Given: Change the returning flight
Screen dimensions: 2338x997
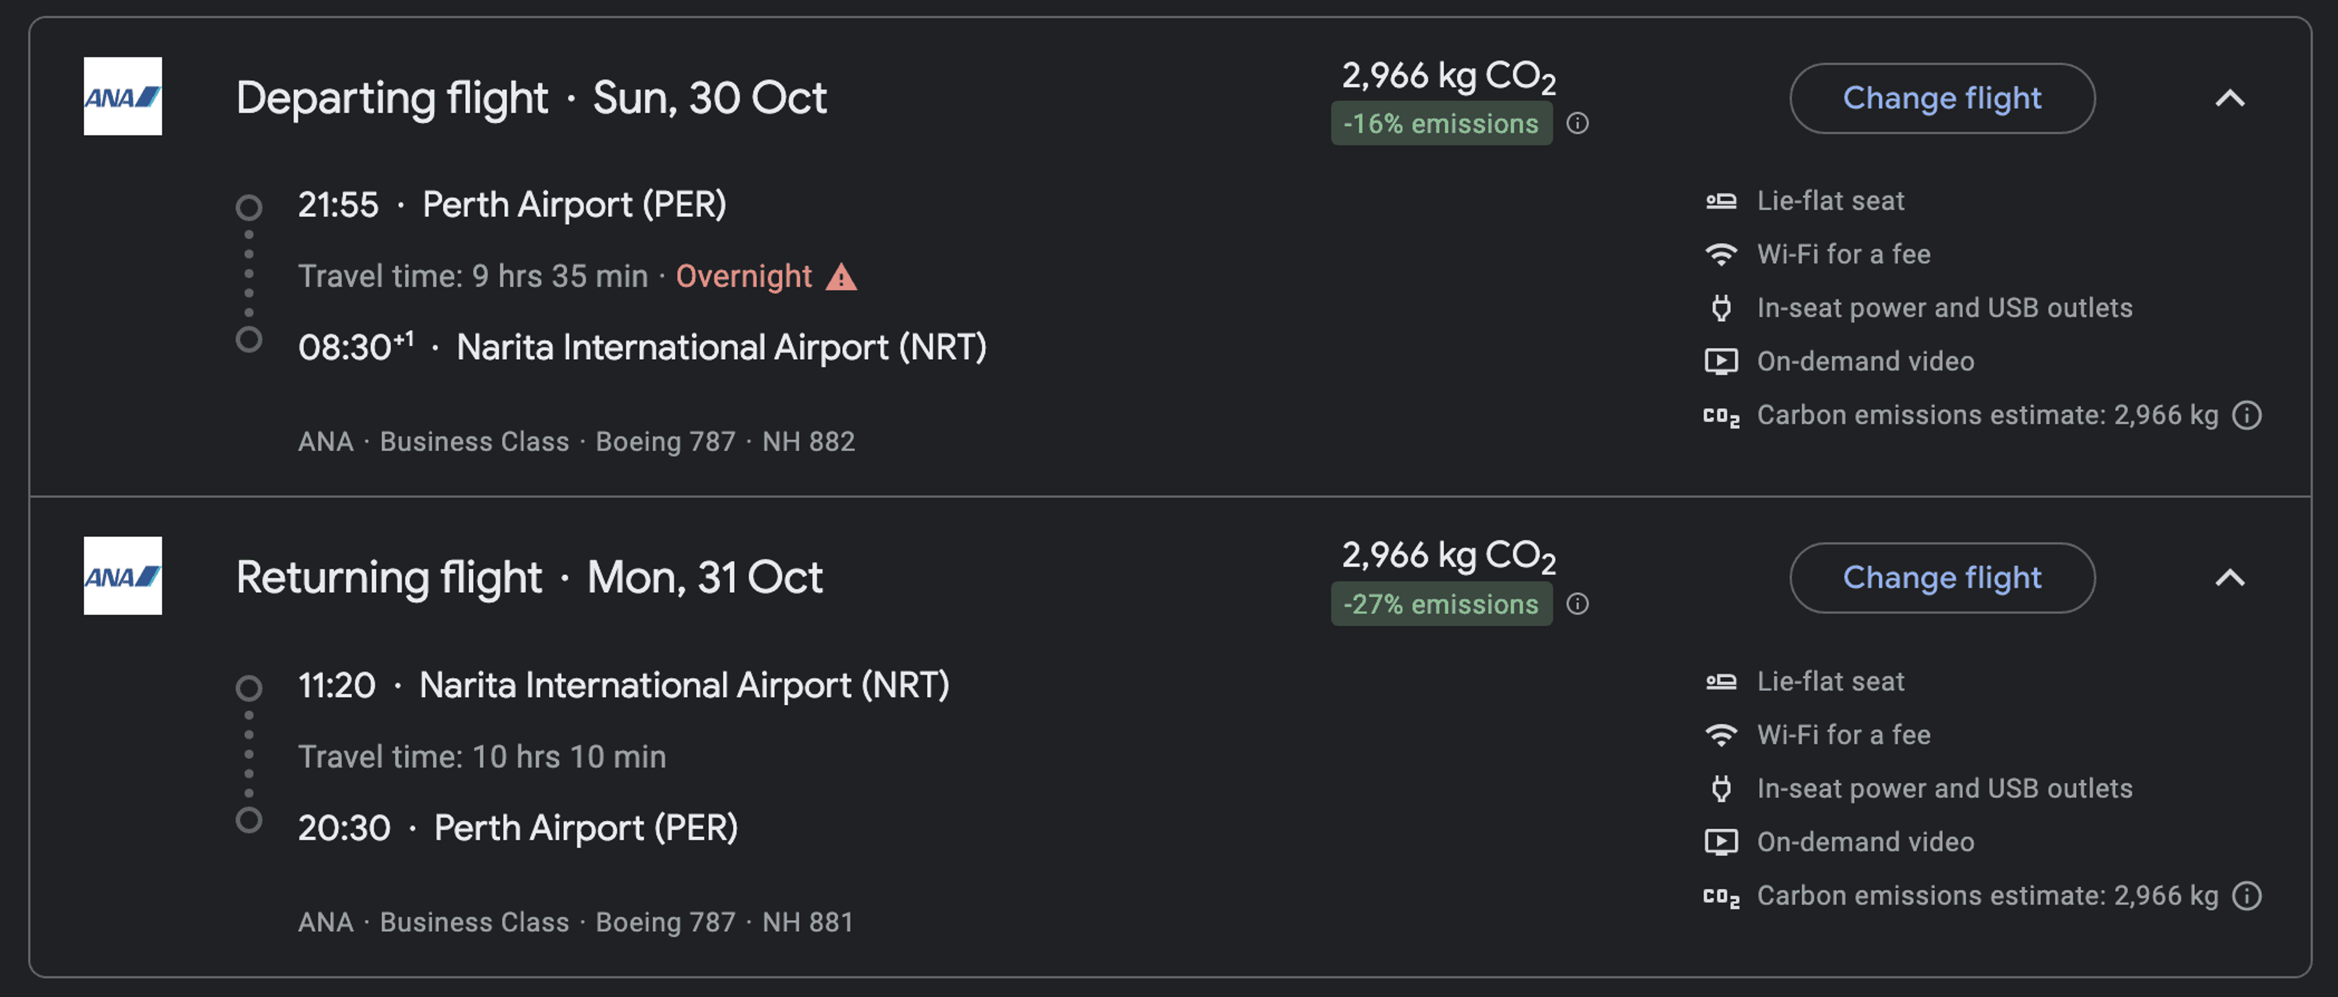Looking at the screenshot, I should click(1942, 578).
